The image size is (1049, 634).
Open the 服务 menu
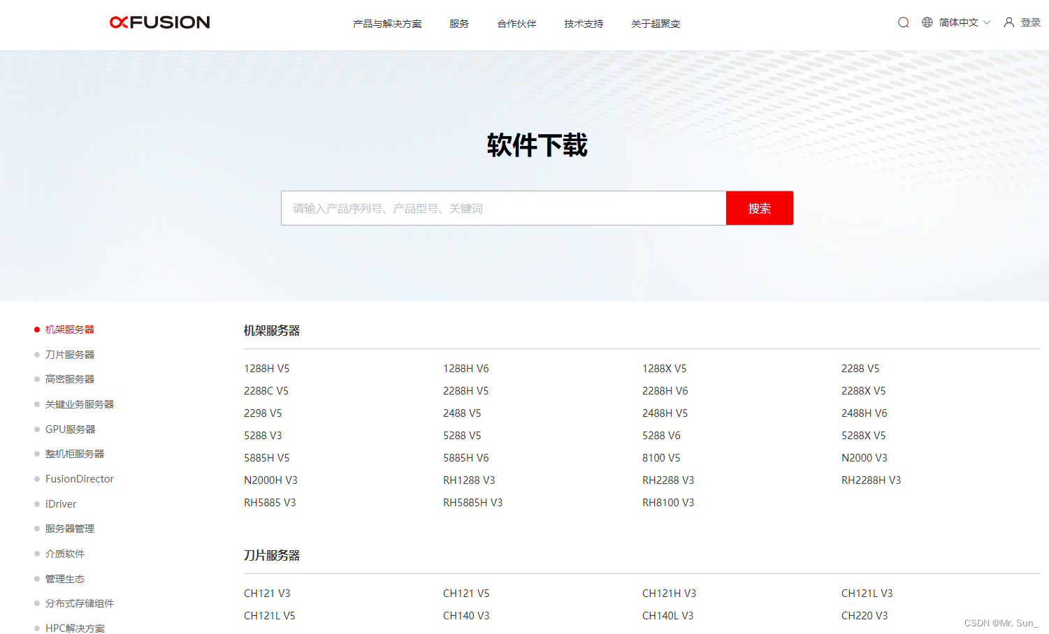(459, 24)
